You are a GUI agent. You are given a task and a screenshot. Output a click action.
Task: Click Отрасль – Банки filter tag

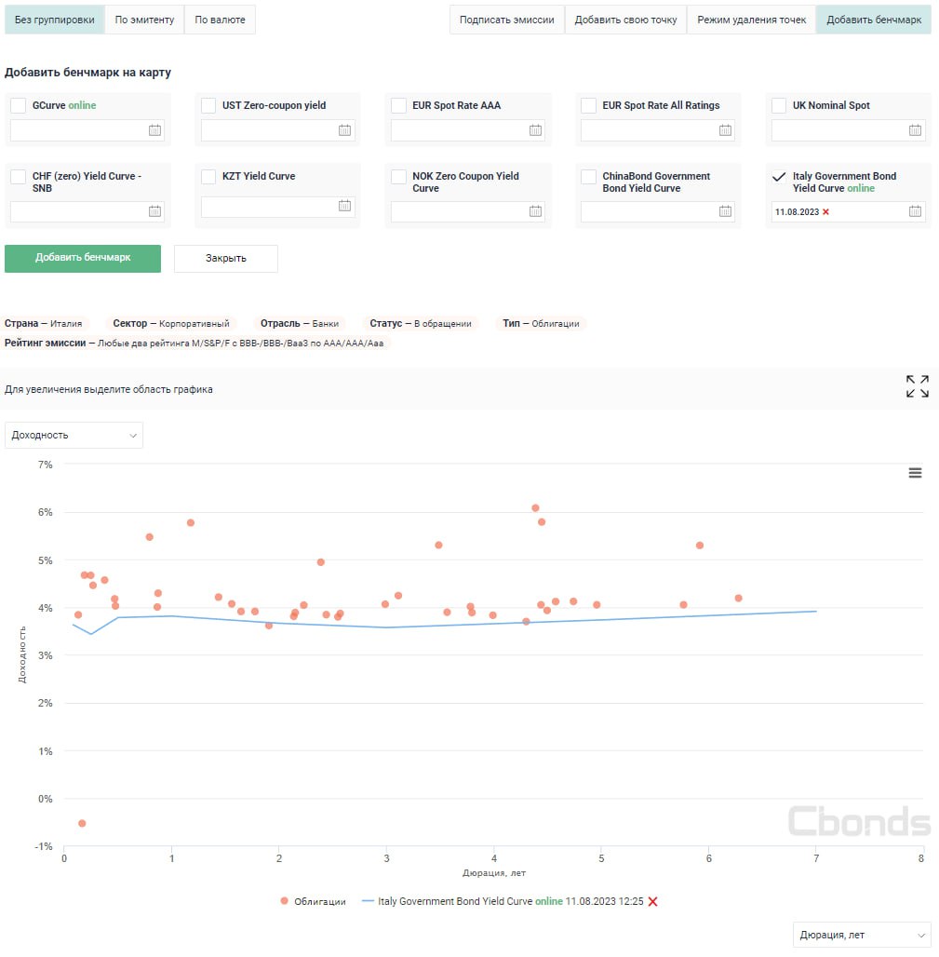point(300,323)
